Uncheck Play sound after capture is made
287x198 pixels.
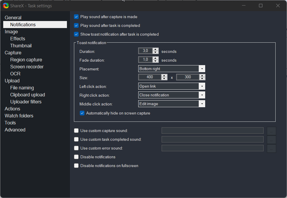click(76, 17)
